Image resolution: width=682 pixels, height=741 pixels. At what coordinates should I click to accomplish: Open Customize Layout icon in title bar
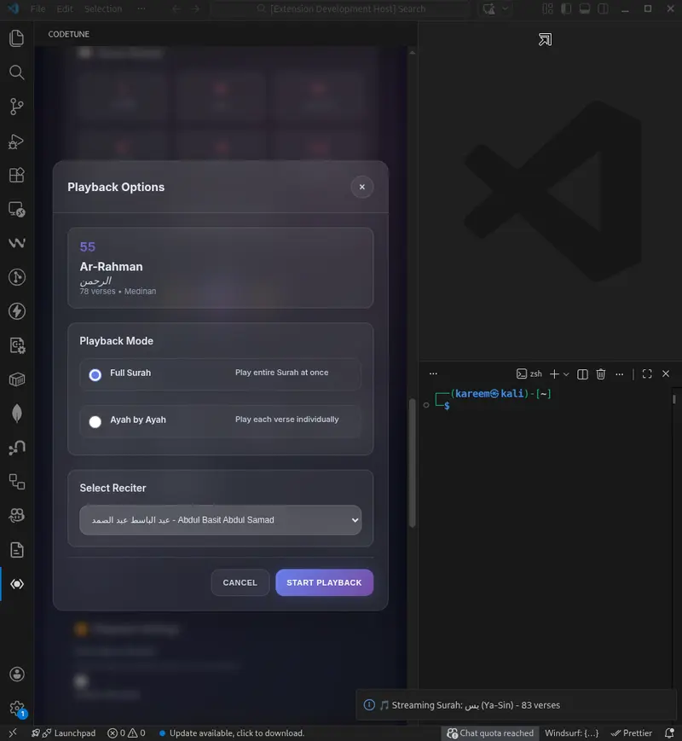(548, 9)
